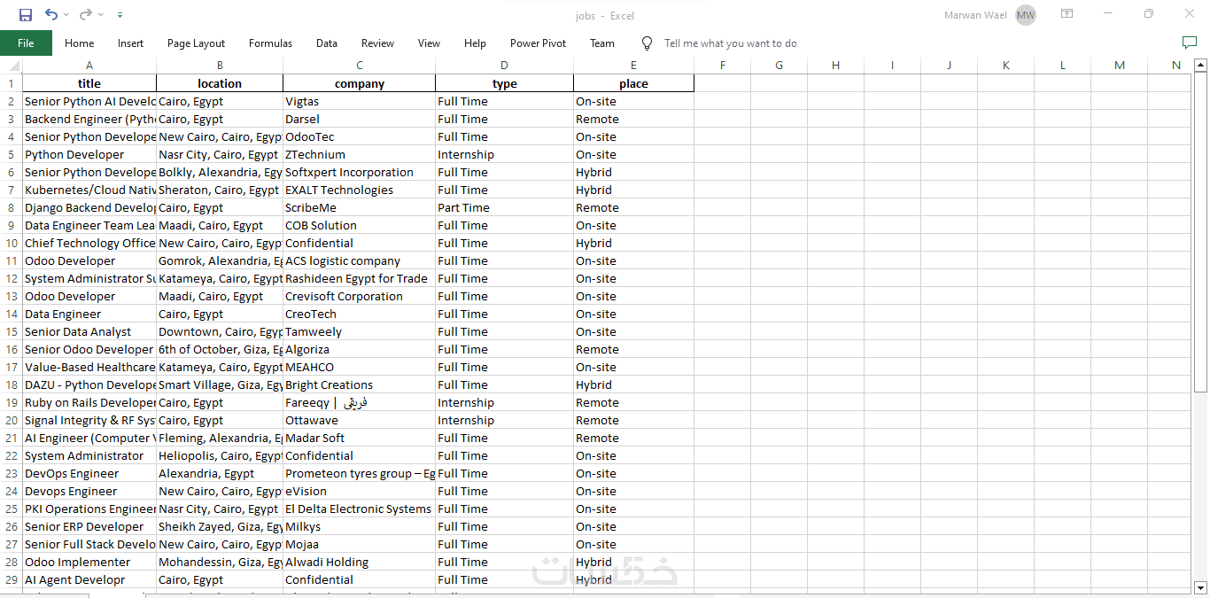Viewport: 1210px width, 598px height.
Task: Open the Review tab
Action: [x=377, y=43]
